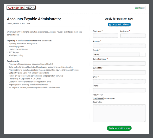
Task: Grab the cover letter resize handle
Action: [145, 121]
